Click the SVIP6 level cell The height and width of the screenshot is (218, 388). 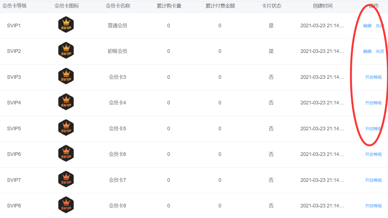click(x=14, y=154)
